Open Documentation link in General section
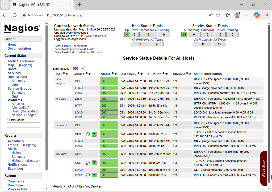This screenshot has height=192, width=272. click(19, 49)
